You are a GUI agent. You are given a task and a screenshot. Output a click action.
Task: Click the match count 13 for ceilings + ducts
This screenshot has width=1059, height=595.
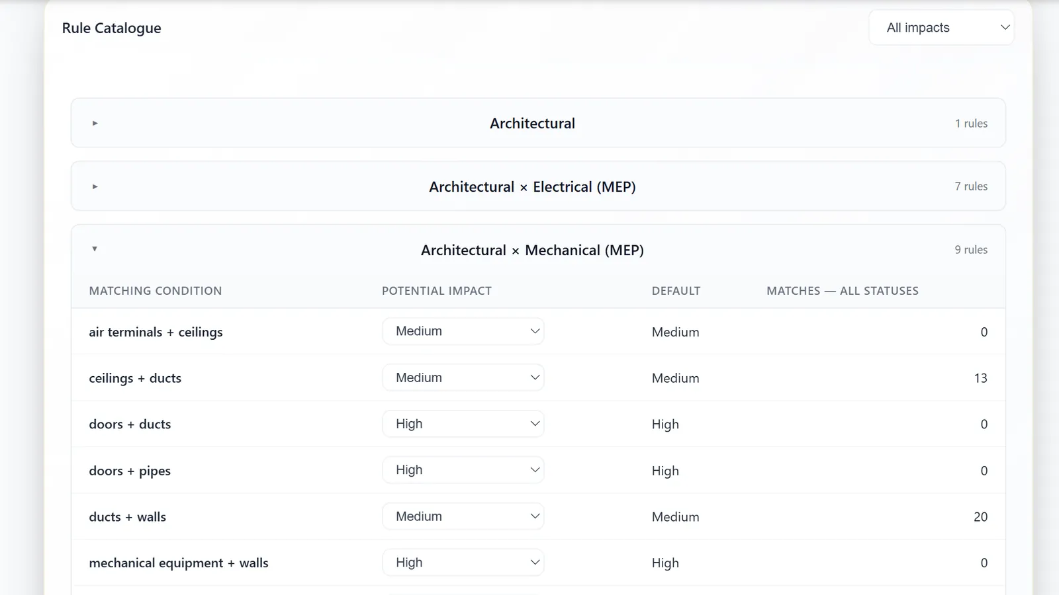point(980,378)
